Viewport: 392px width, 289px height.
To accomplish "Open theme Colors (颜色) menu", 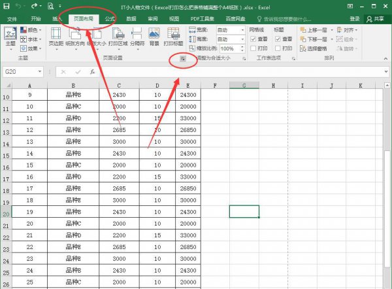I will coord(31,30).
